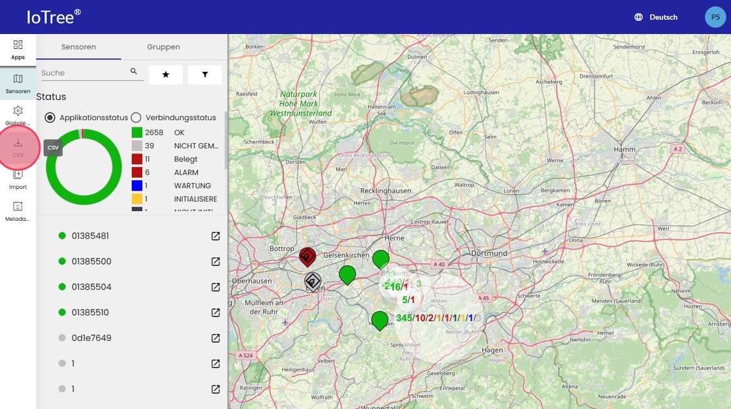Click the green OK status swatch
731x409 pixels.
137,133
